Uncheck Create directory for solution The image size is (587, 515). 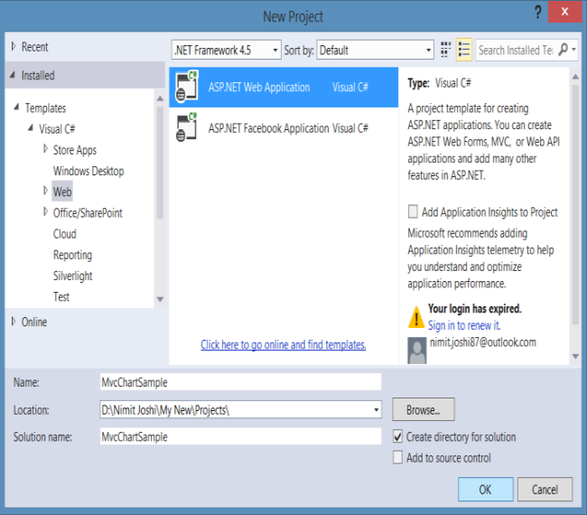coord(397,436)
